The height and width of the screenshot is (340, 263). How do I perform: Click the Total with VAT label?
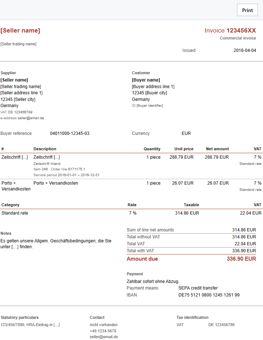pos(140,251)
